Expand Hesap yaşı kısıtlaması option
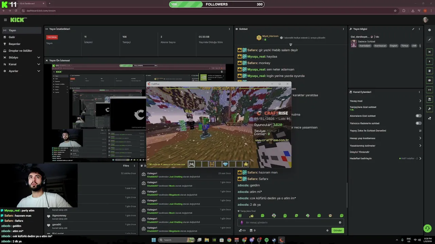Image resolution: width=435 pixels, height=244 pixels. point(420,138)
